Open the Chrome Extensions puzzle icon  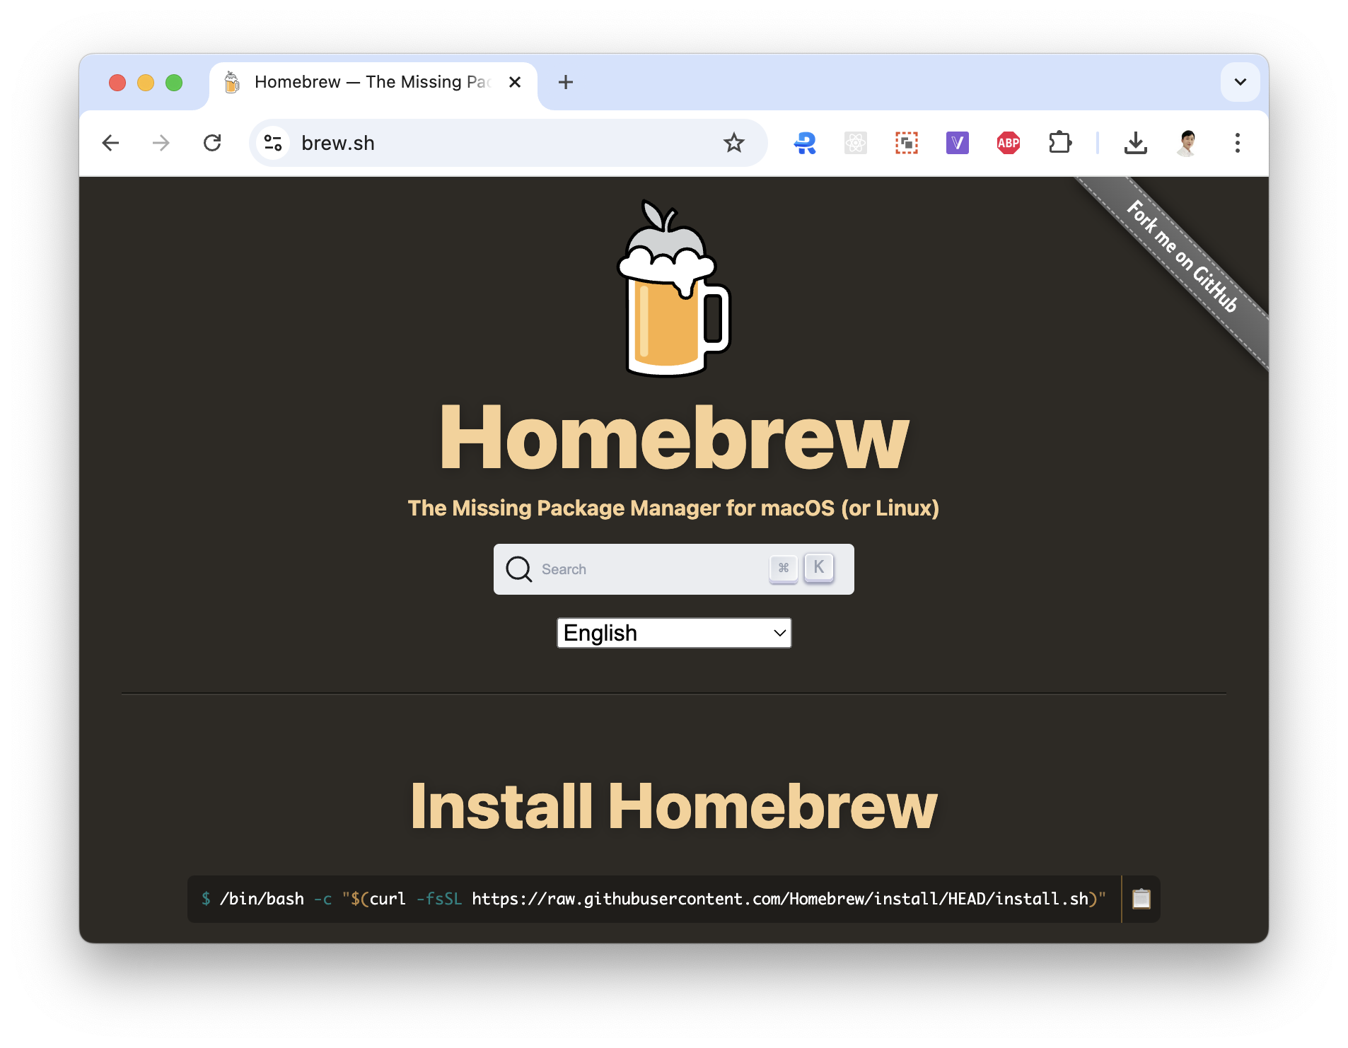click(1059, 143)
